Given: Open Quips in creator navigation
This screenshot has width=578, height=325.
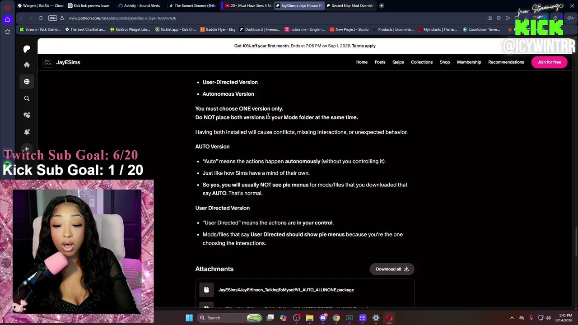Looking at the screenshot, I should click(398, 62).
